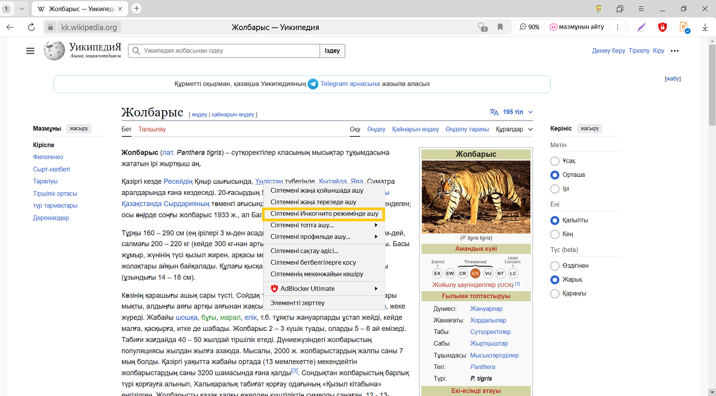Select the Кең width radio option
Screen dimensions: 716x396
[555, 234]
